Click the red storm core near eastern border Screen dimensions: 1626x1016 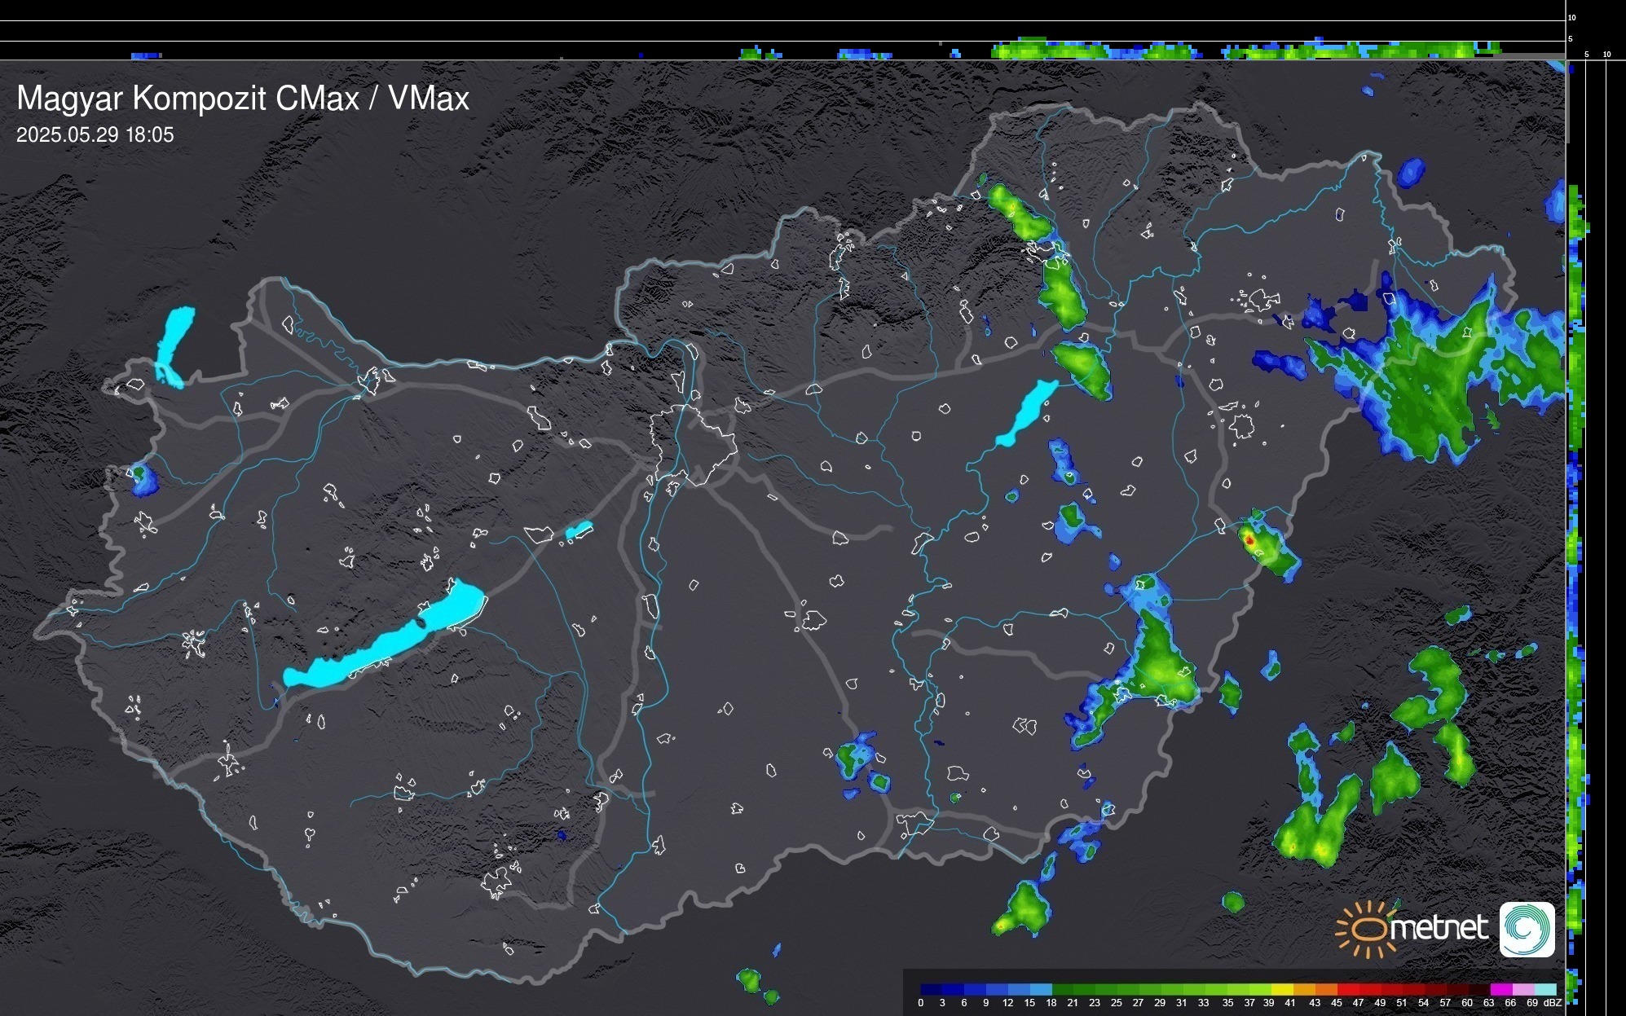coord(1249,539)
